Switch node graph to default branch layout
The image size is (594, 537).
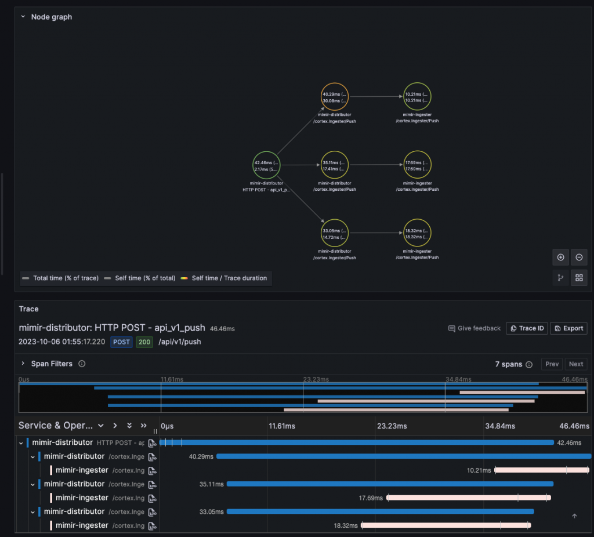tap(561, 278)
